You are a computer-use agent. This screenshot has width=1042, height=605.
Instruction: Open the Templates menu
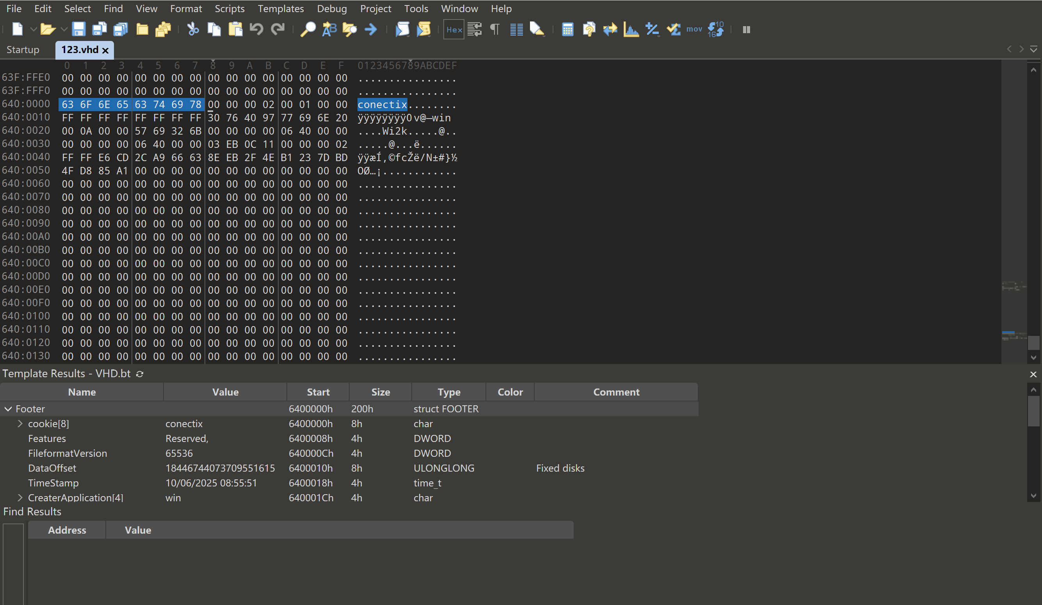[280, 9]
